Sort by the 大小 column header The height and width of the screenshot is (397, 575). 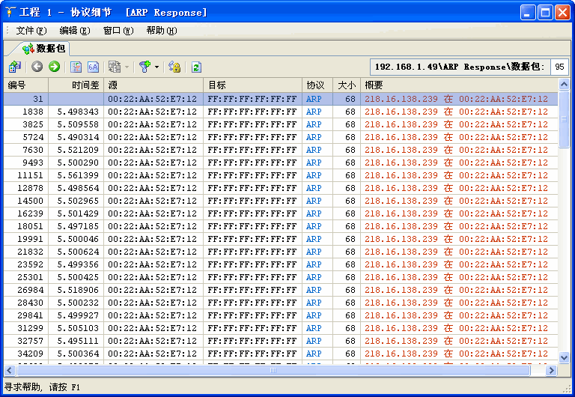347,85
